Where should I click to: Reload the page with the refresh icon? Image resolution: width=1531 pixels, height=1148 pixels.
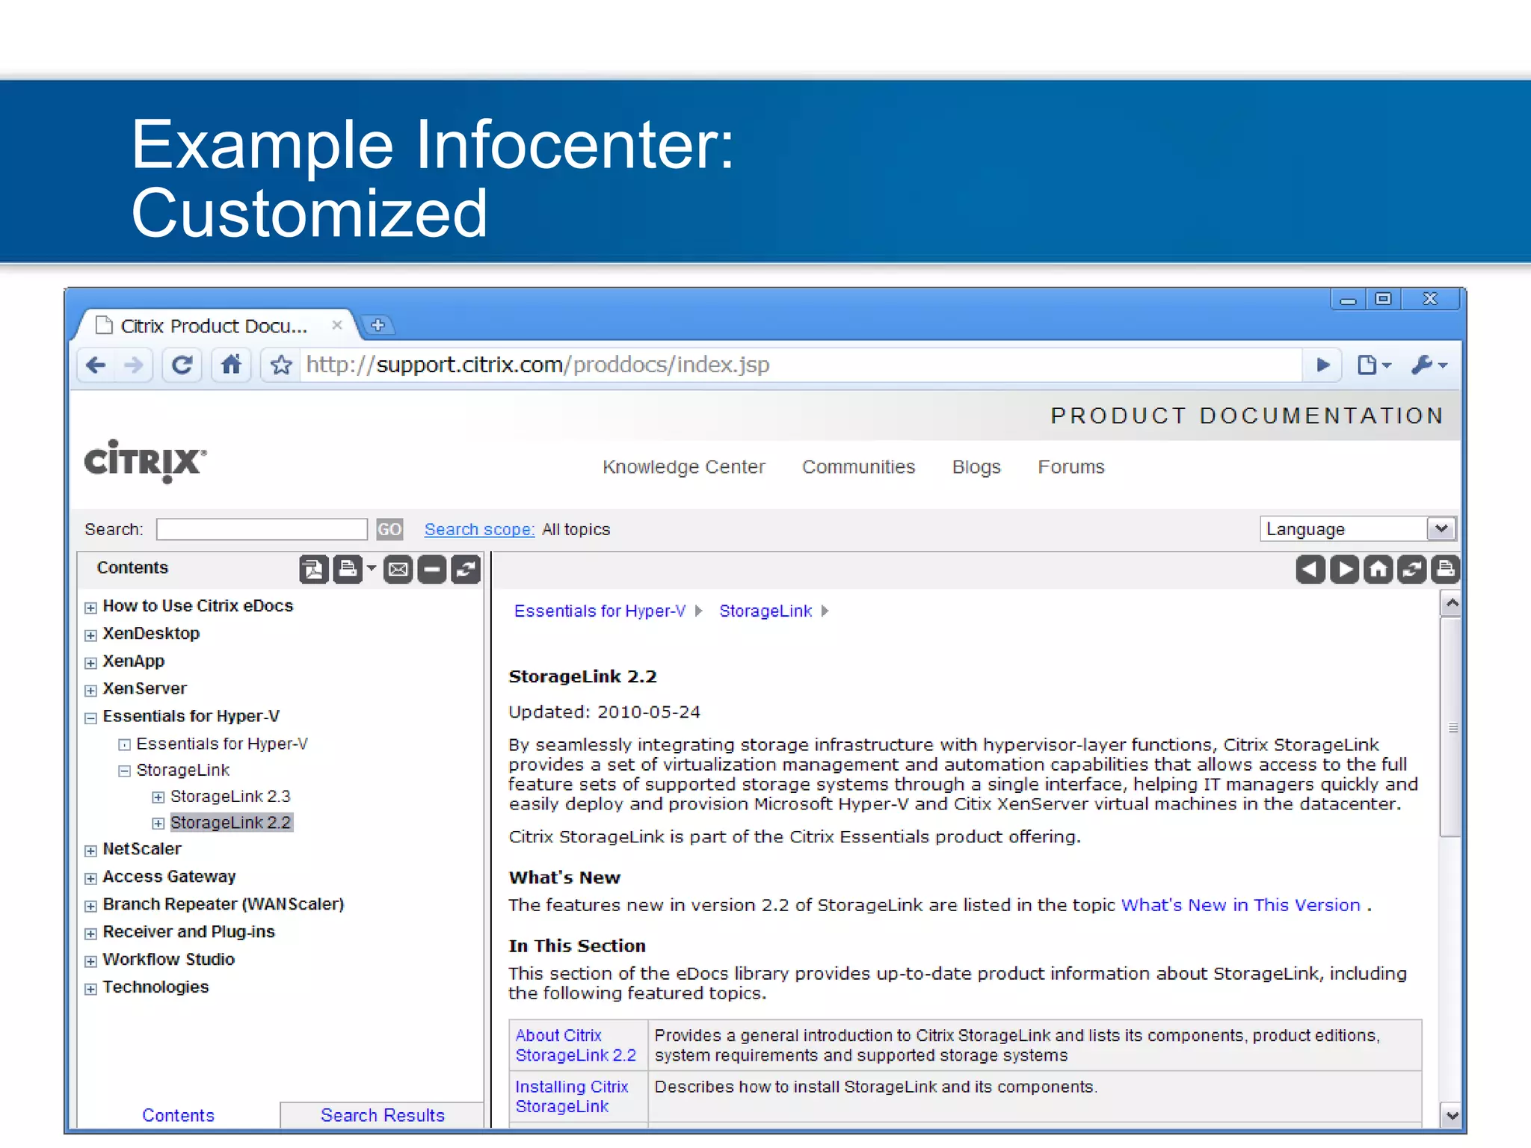coord(182,365)
